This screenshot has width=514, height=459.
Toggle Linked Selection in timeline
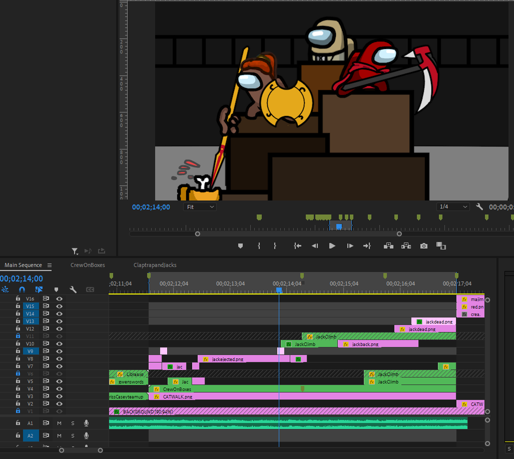(39, 289)
